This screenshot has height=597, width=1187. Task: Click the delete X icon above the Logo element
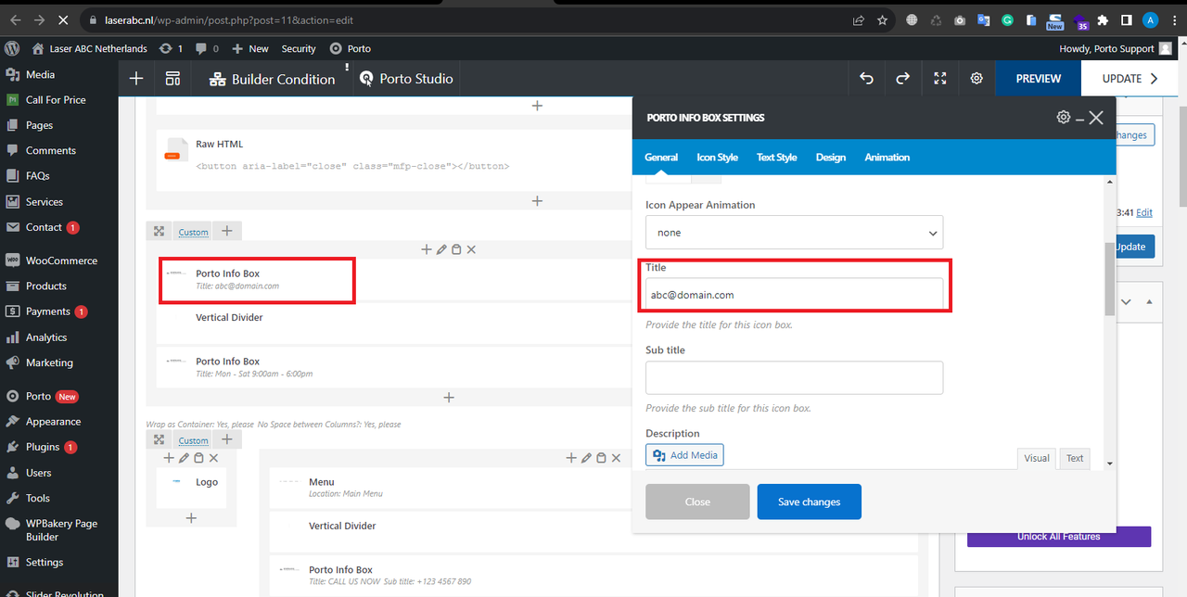click(x=213, y=458)
